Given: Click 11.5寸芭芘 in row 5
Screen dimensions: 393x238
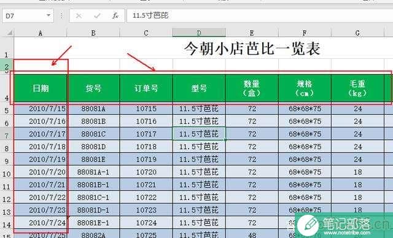Looking at the screenshot, I should (x=199, y=109).
